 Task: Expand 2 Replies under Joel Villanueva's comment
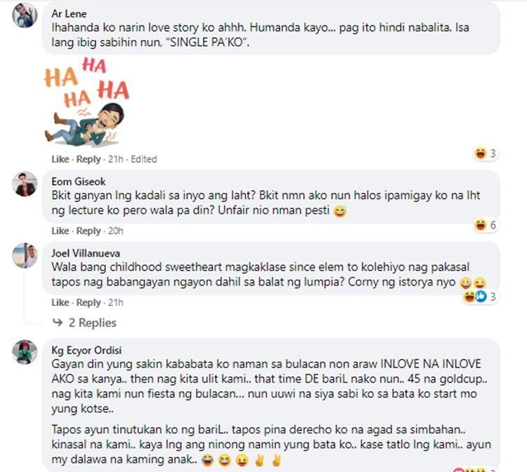tap(93, 323)
